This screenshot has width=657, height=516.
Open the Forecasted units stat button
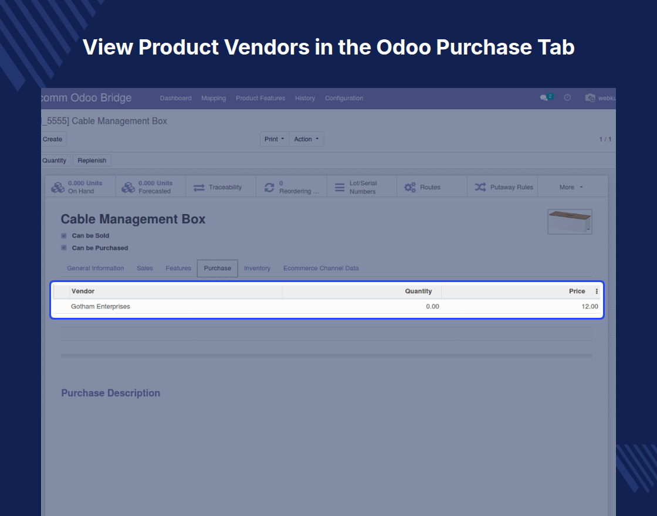[151, 187]
